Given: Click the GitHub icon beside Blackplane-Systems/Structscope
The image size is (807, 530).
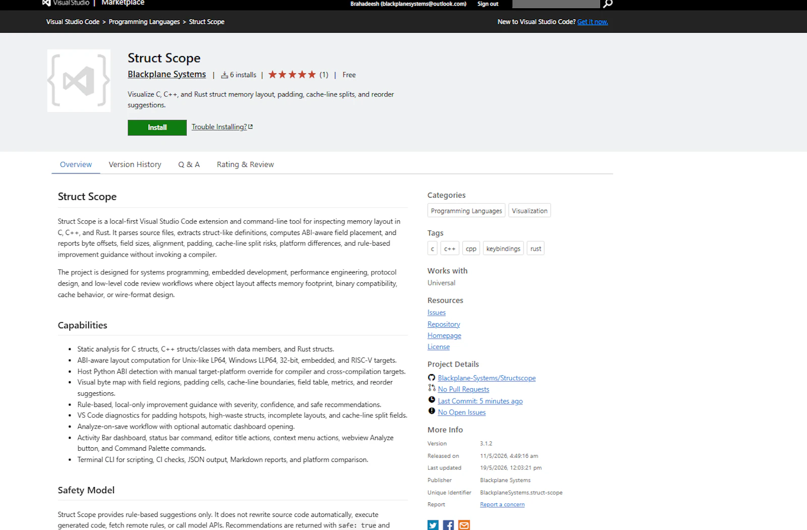Looking at the screenshot, I should [x=432, y=378].
